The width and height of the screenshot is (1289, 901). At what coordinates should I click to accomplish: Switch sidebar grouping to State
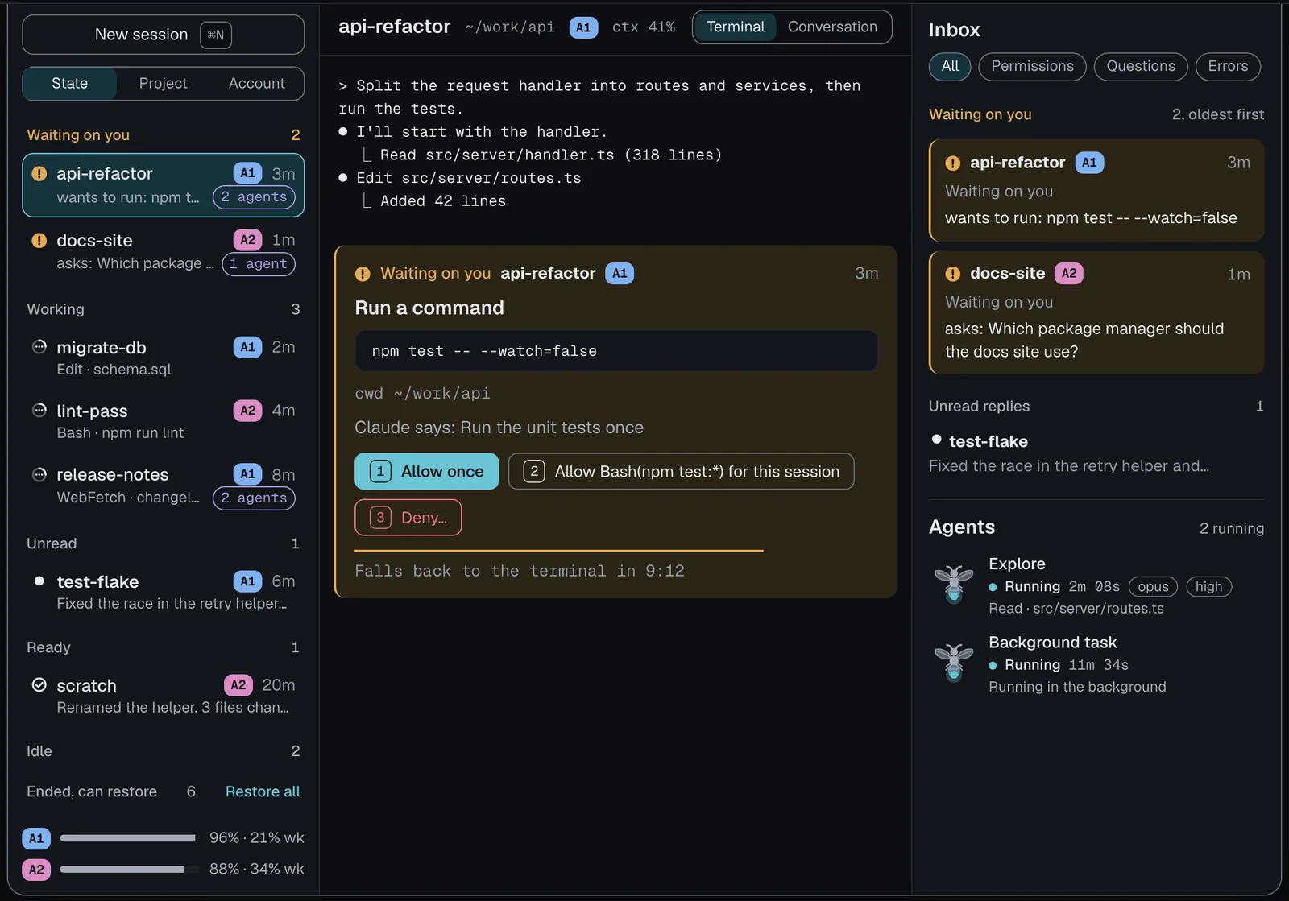(69, 83)
